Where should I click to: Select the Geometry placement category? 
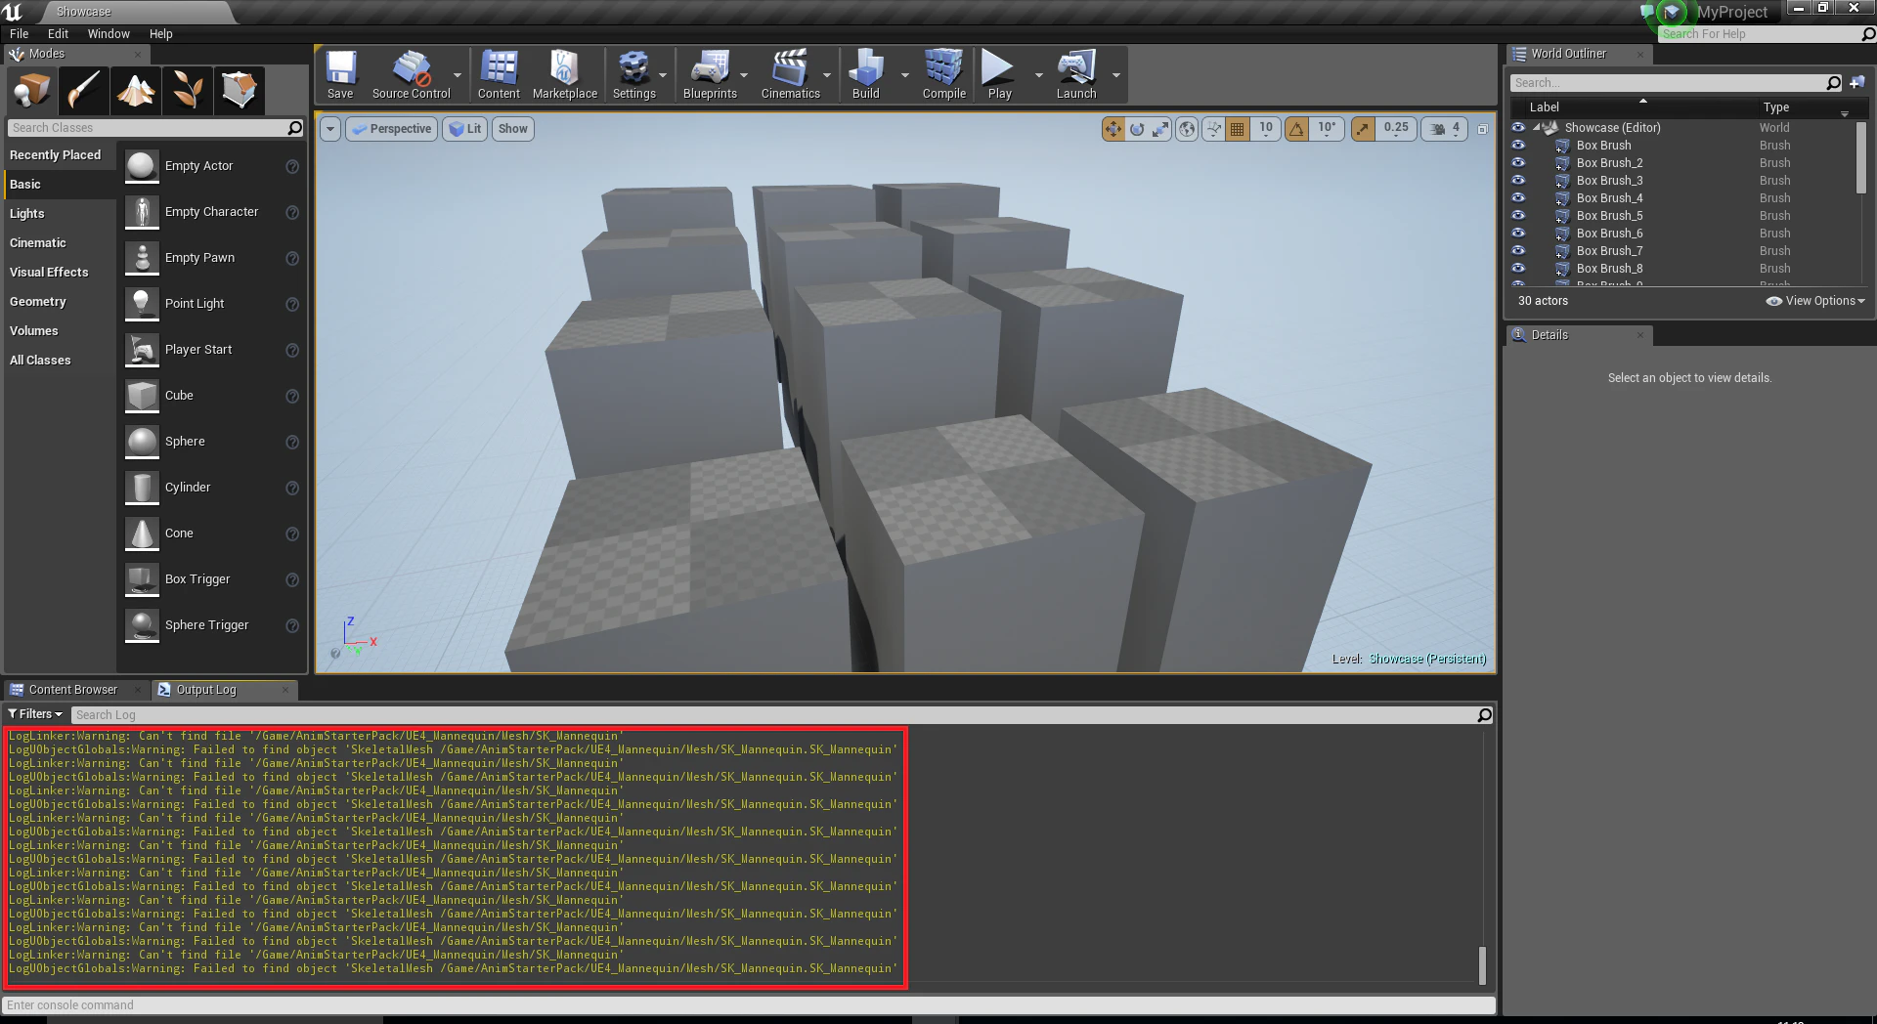click(38, 302)
